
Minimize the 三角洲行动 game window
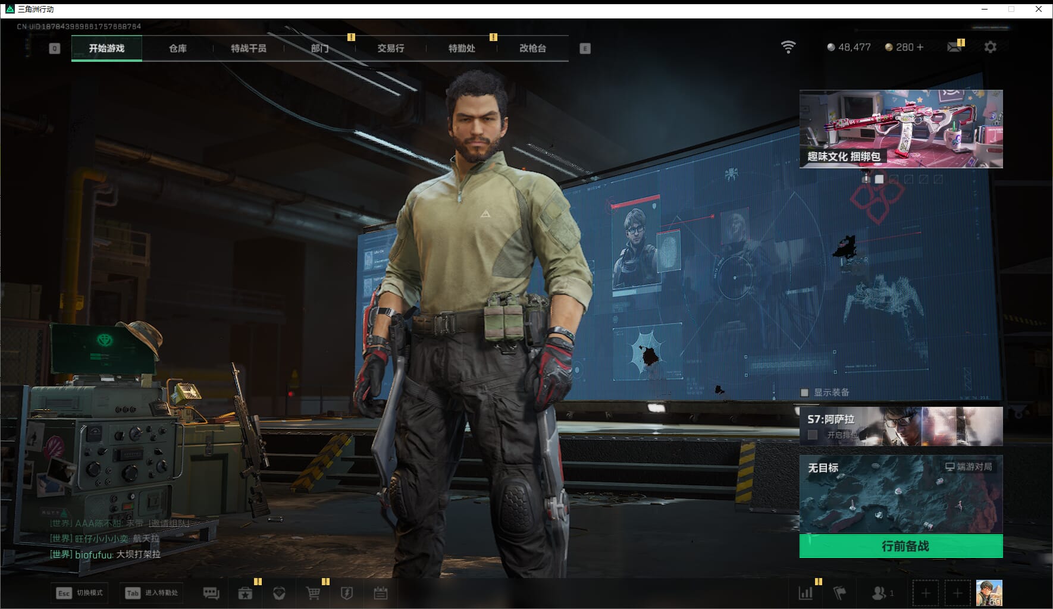(x=985, y=9)
